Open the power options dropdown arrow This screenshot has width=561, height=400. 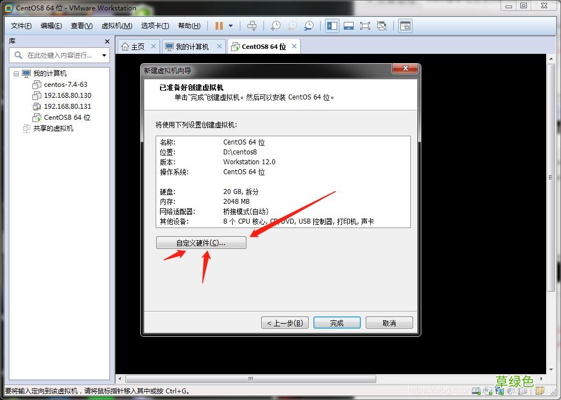coord(231,26)
